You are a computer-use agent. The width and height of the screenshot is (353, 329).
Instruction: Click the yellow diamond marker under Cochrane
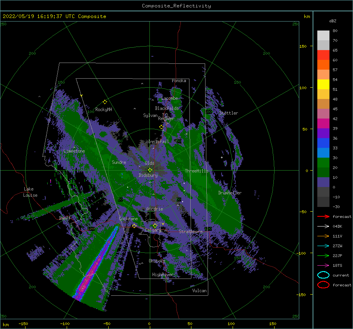(x=134, y=226)
